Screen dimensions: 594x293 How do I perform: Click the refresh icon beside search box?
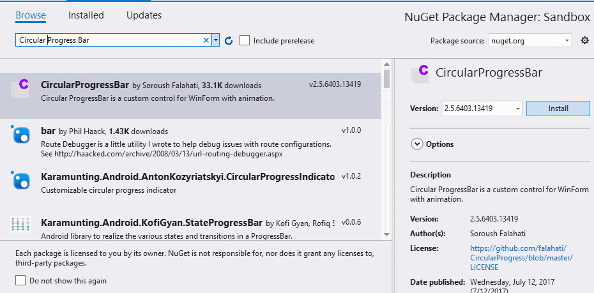[x=229, y=40]
